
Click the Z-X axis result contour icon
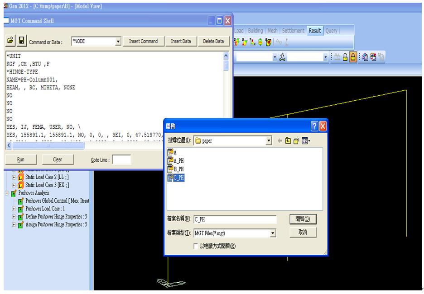click(253, 42)
